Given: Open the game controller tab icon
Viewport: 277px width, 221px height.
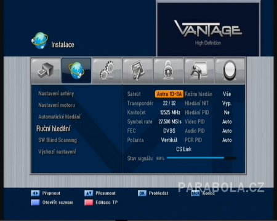Looking at the screenshot, I should [199, 71].
